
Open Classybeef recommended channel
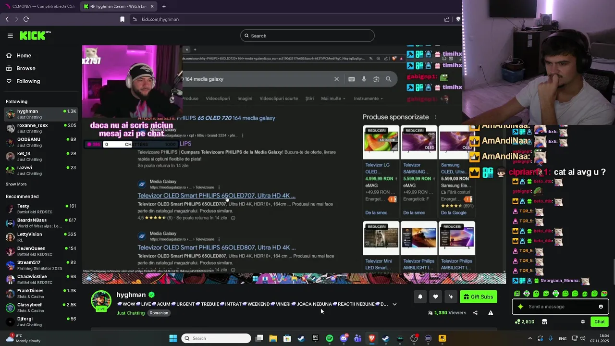pyautogui.click(x=41, y=308)
